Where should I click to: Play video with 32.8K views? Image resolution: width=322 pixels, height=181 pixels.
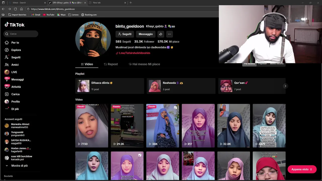(234, 126)
